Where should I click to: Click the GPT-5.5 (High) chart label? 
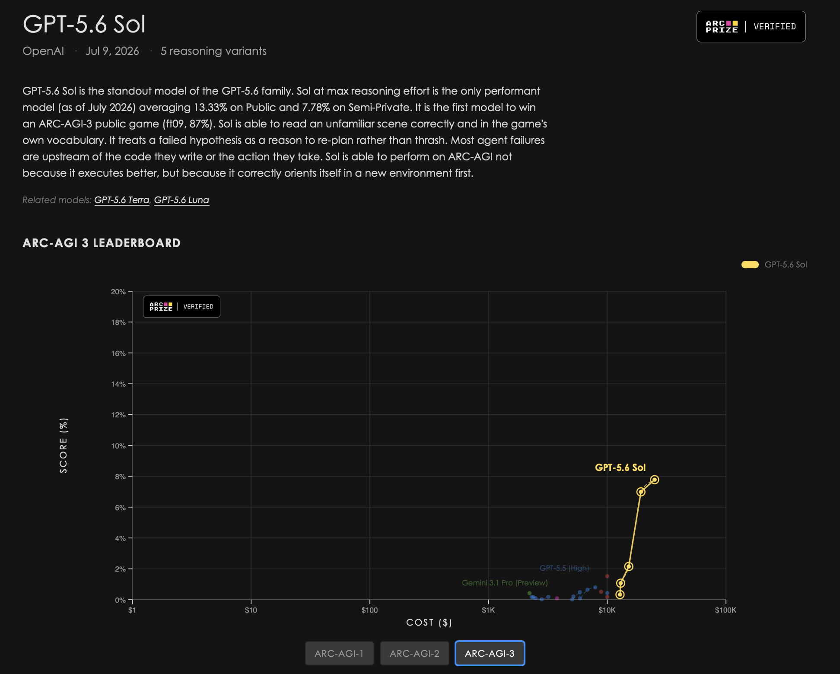tap(564, 568)
